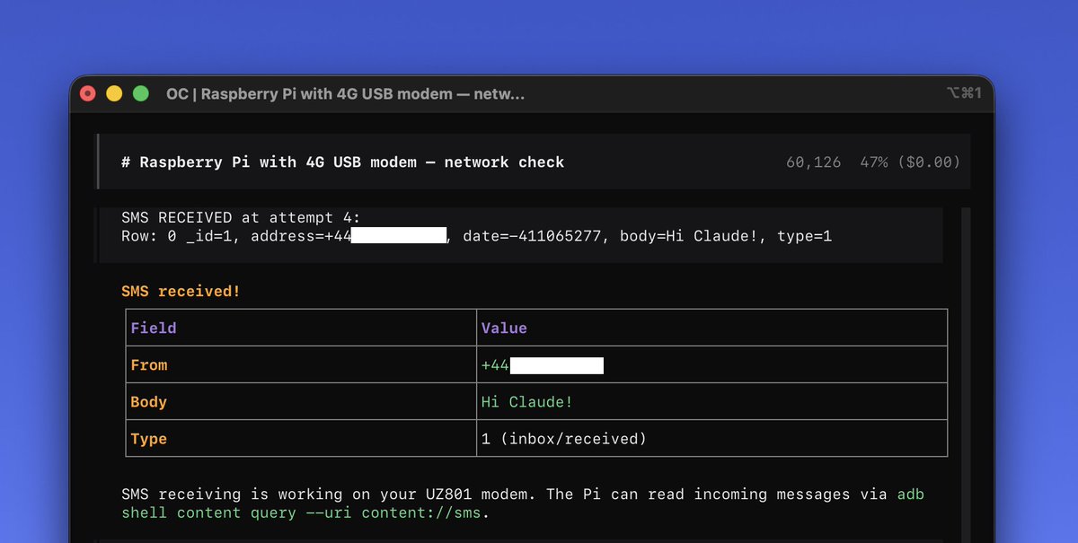Click the 'Field' table header
Image resolution: width=1078 pixels, height=543 pixels.
point(154,328)
